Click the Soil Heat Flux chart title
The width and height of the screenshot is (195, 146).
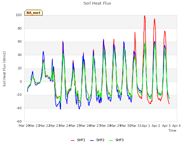[97, 3]
